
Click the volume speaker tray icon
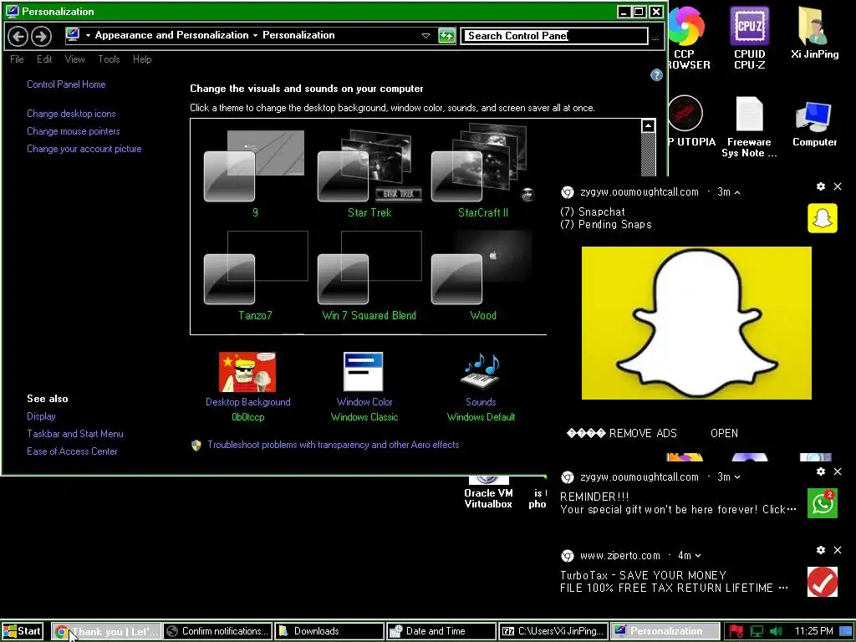775,632
